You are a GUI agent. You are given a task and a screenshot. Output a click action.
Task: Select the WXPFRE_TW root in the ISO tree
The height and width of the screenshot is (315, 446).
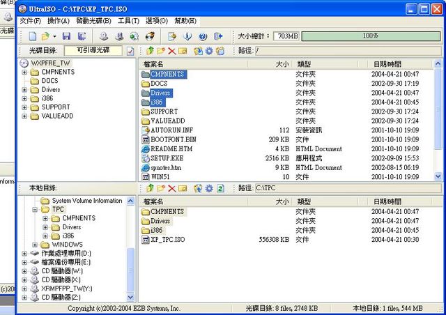[50, 63]
